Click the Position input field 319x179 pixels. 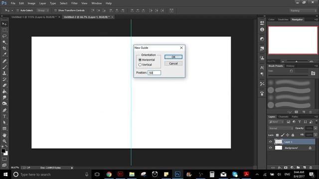coord(154,73)
